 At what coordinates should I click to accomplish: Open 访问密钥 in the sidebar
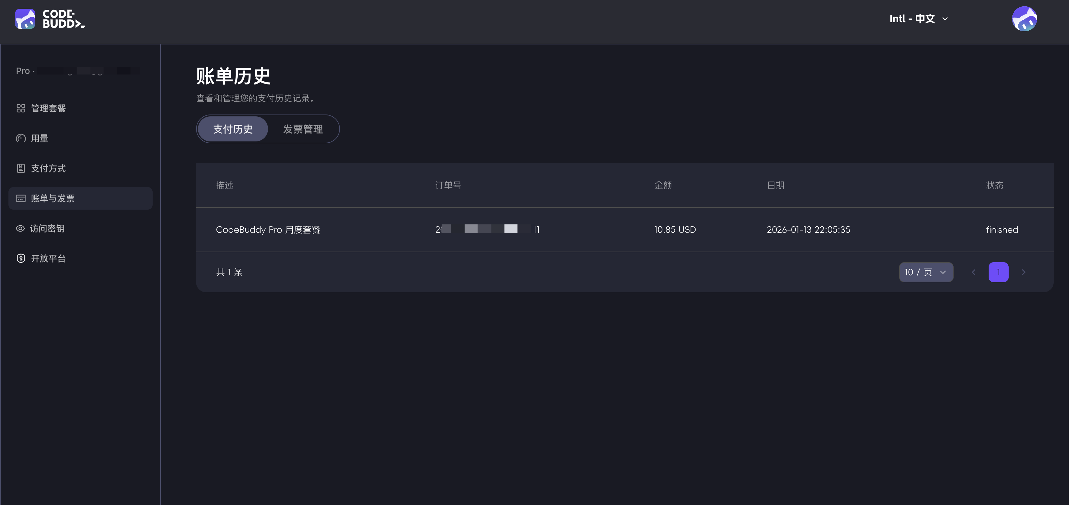[x=47, y=228]
